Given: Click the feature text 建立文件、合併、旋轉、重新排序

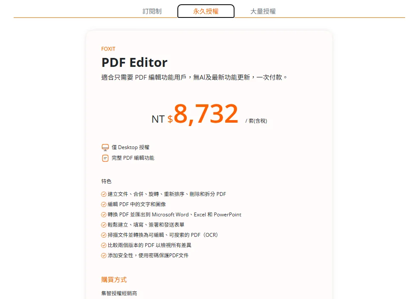Looking at the screenshot, I should [167, 194].
